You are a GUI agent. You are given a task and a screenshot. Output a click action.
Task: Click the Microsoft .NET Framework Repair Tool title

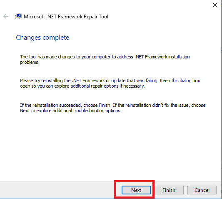[x=66, y=17]
